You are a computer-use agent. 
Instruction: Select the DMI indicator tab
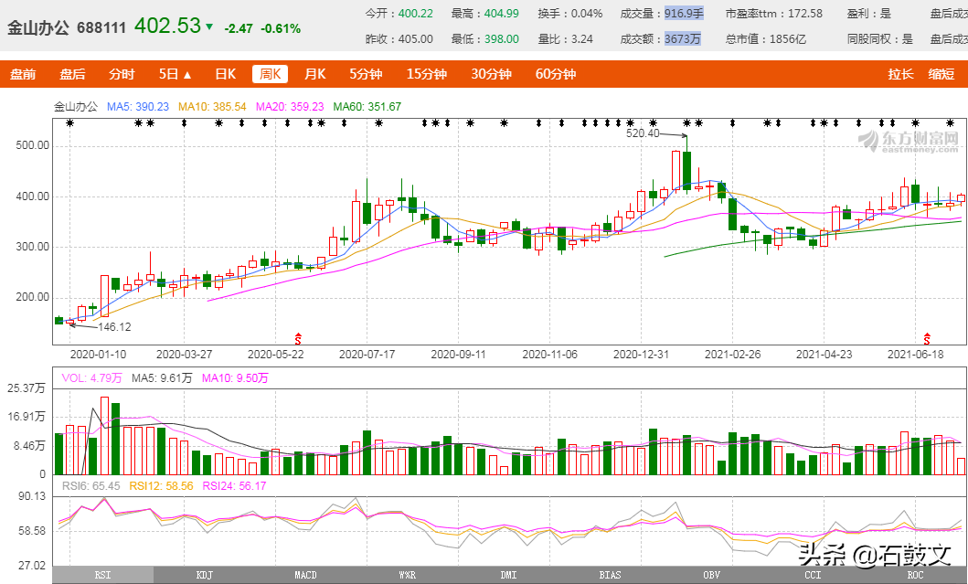(x=509, y=575)
